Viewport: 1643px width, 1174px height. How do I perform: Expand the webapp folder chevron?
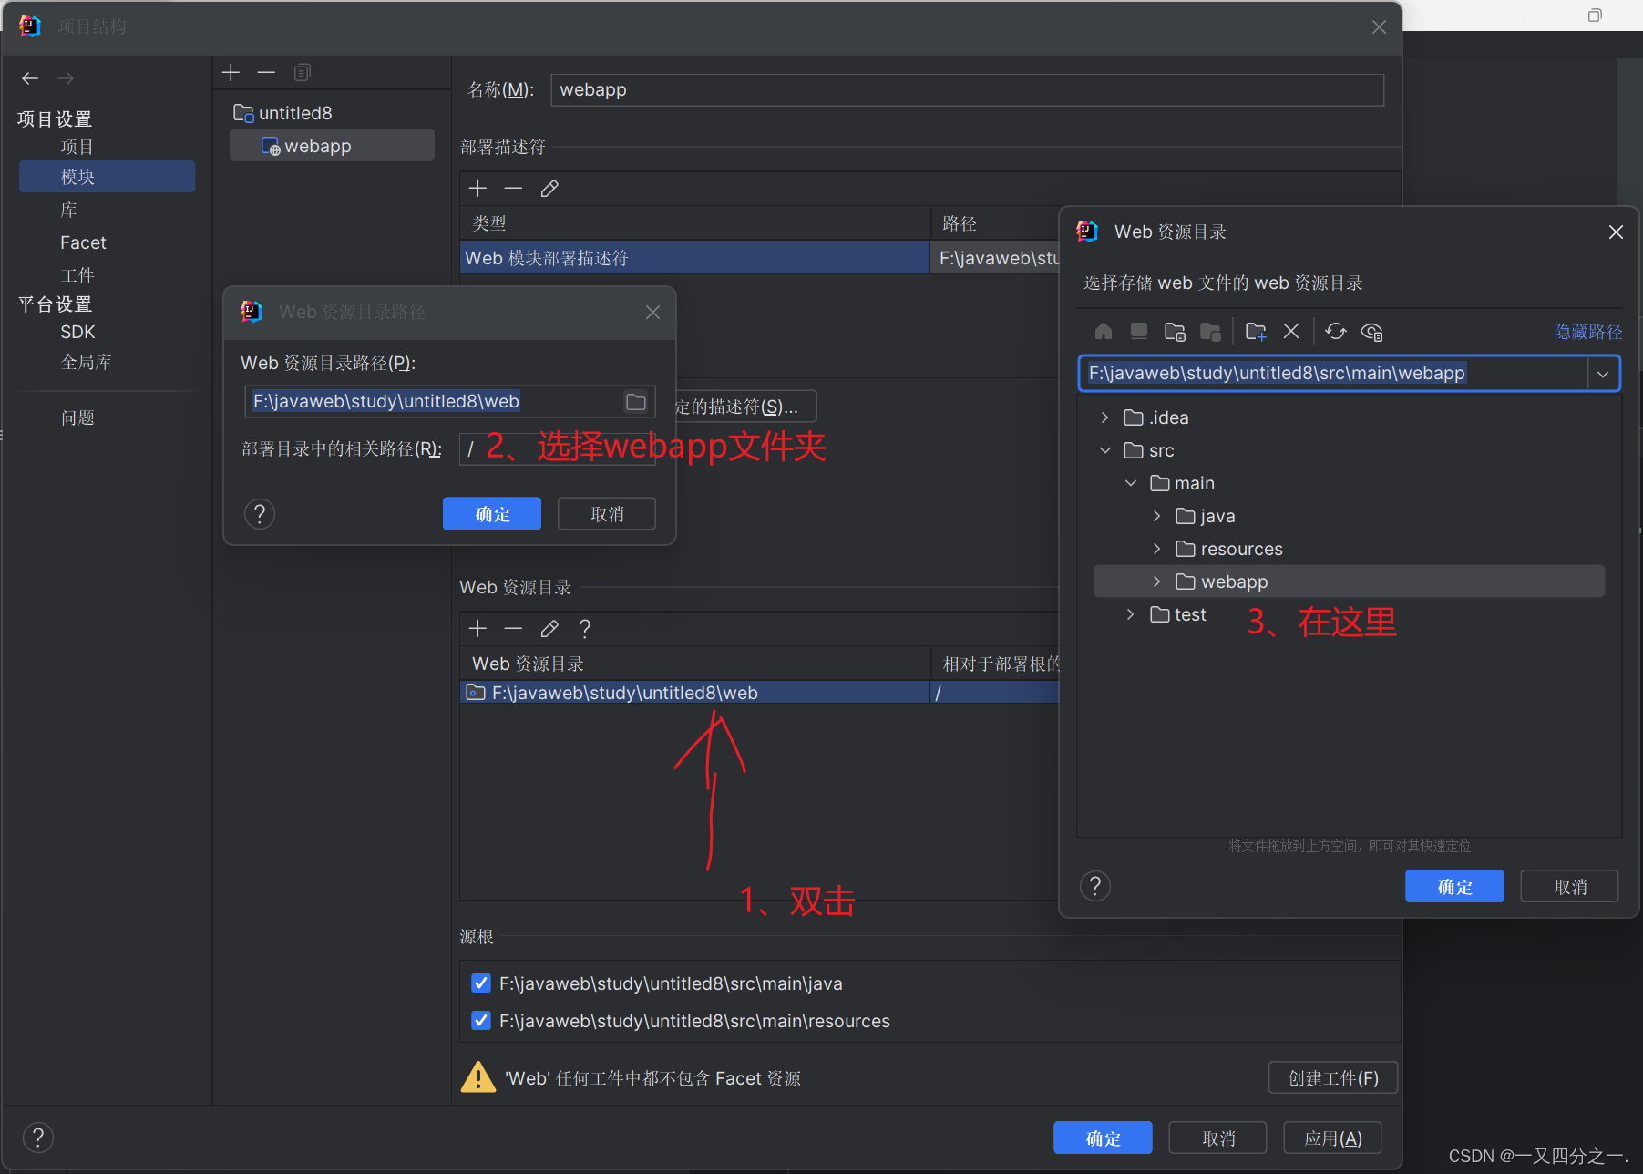[x=1156, y=582]
